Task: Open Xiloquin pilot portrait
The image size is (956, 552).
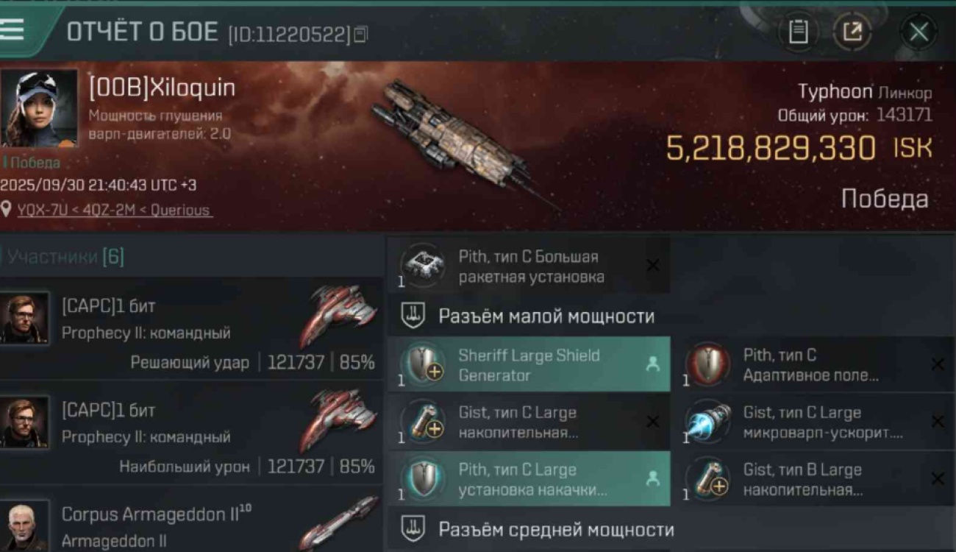Action: coord(40,108)
